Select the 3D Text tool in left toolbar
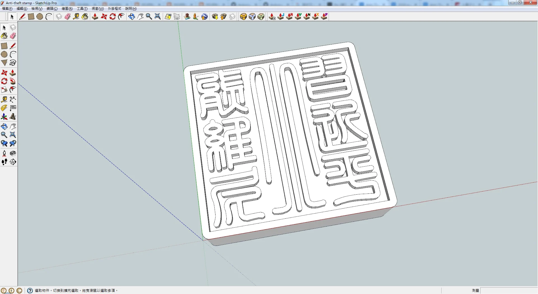This screenshot has height=294, width=538. pos(13,116)
